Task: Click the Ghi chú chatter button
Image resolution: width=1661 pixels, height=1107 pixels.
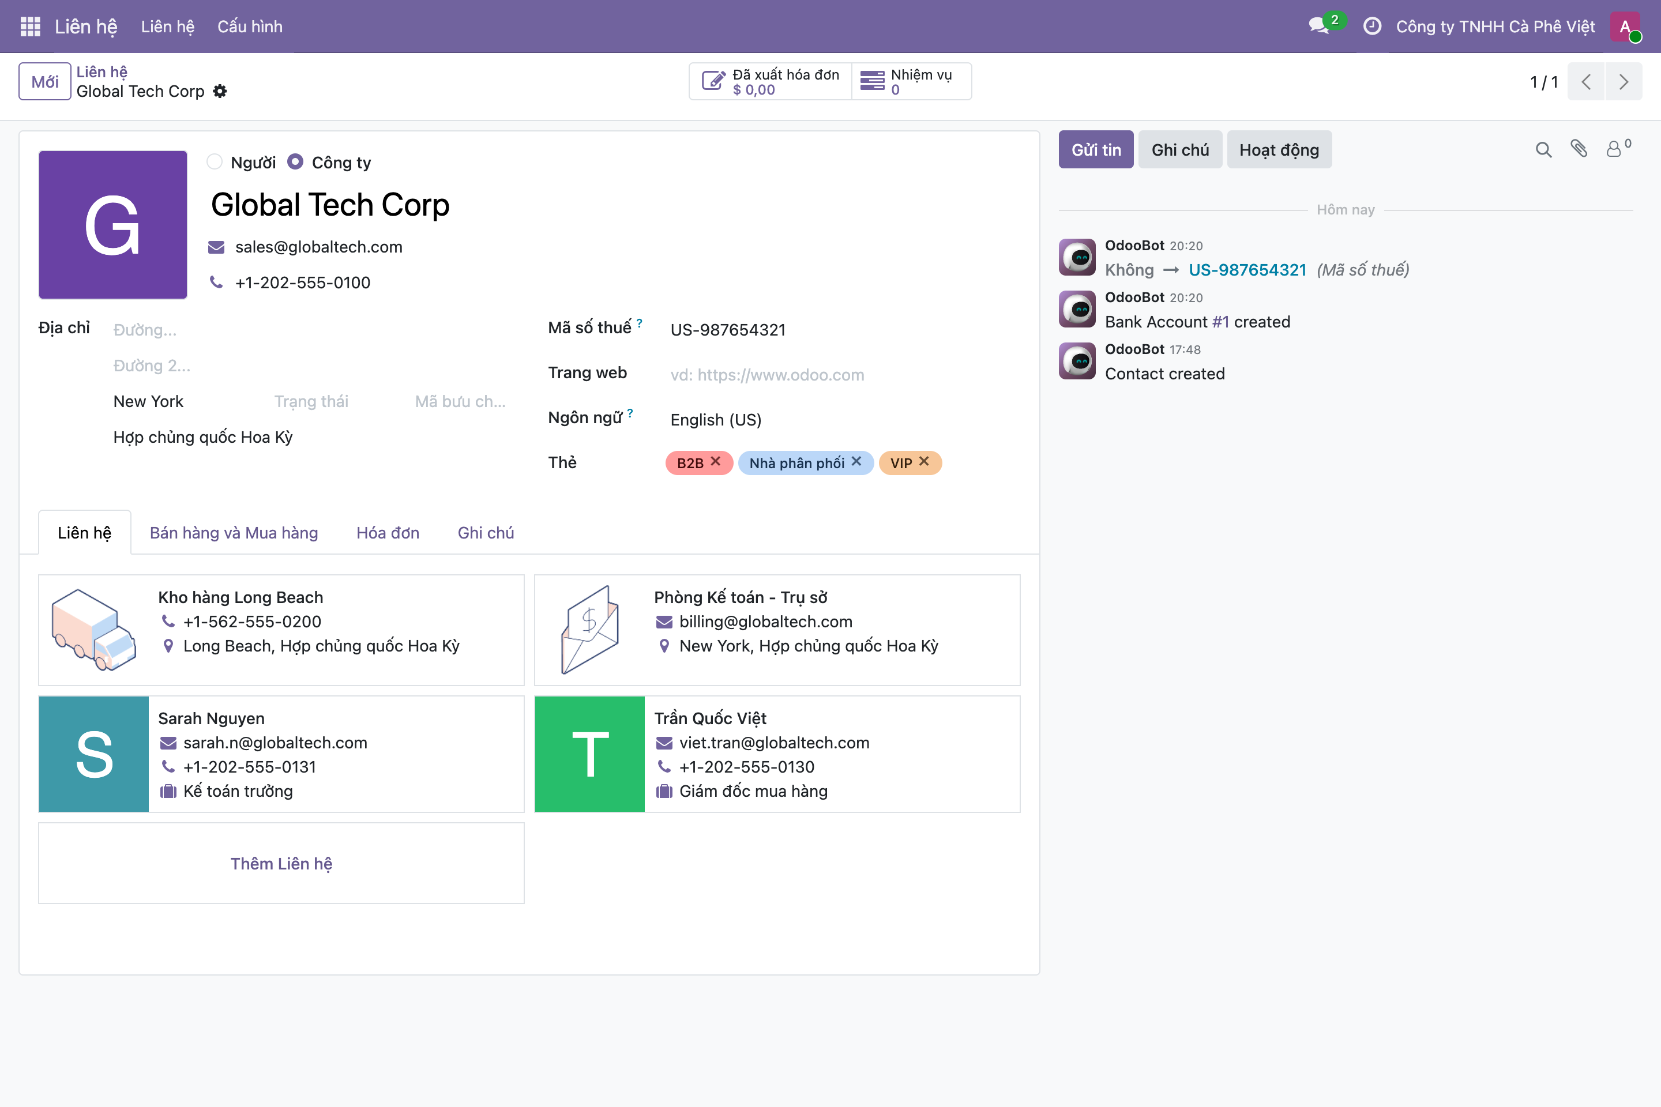Action: (x=1180, y=150)
